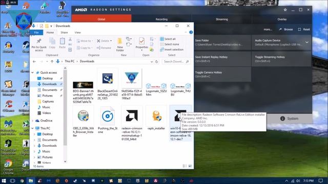Click the Back arrow in Explorer
The image size is (328, 184).
pyautogui.click(x=34, y=61)
